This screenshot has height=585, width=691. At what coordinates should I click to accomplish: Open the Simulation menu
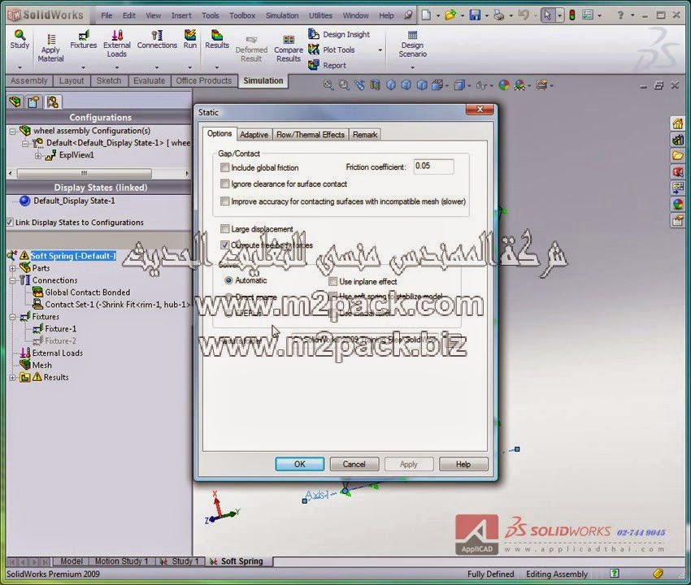(x=282, y=15)
